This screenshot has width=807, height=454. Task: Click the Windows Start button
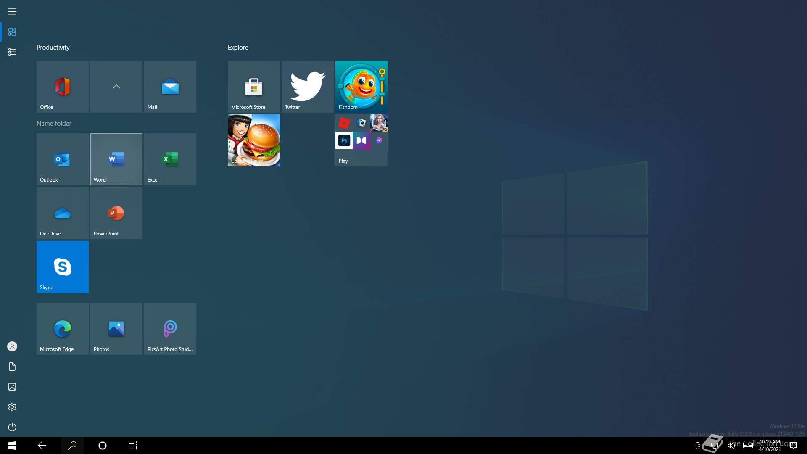[x=12, y=446]
